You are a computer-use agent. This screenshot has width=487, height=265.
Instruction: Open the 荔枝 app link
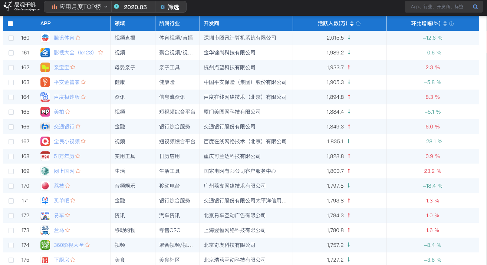click(59, 186)
